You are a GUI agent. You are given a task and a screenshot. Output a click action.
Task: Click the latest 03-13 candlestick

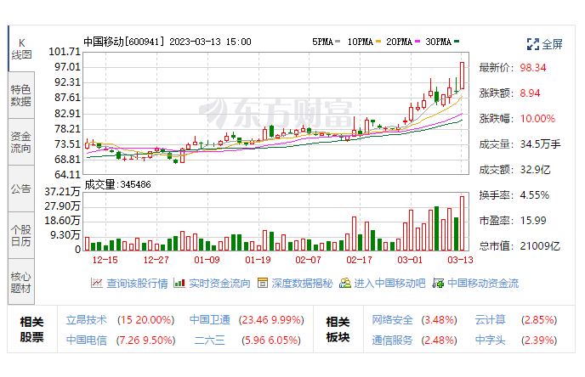point(462,76)
